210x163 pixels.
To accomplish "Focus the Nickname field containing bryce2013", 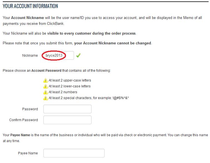I will [58, 55].
